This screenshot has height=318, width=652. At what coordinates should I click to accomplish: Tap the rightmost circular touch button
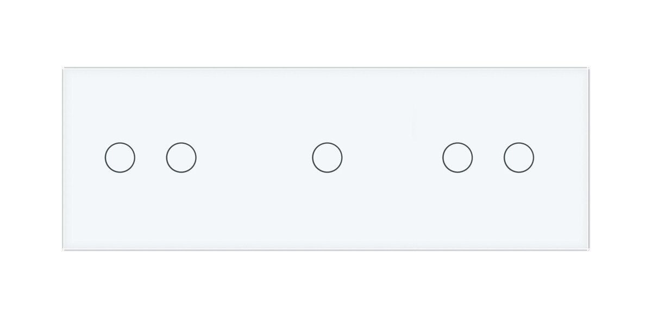(x=518, y=158)
